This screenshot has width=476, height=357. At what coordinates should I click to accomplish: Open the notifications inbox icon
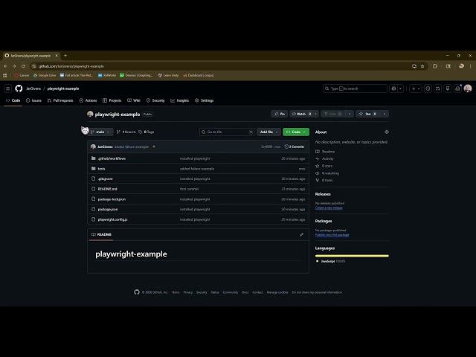coord(457,89)
